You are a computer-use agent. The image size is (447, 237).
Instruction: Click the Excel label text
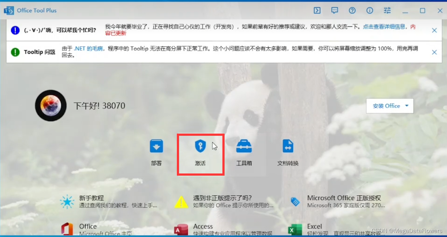click(314, 226)
